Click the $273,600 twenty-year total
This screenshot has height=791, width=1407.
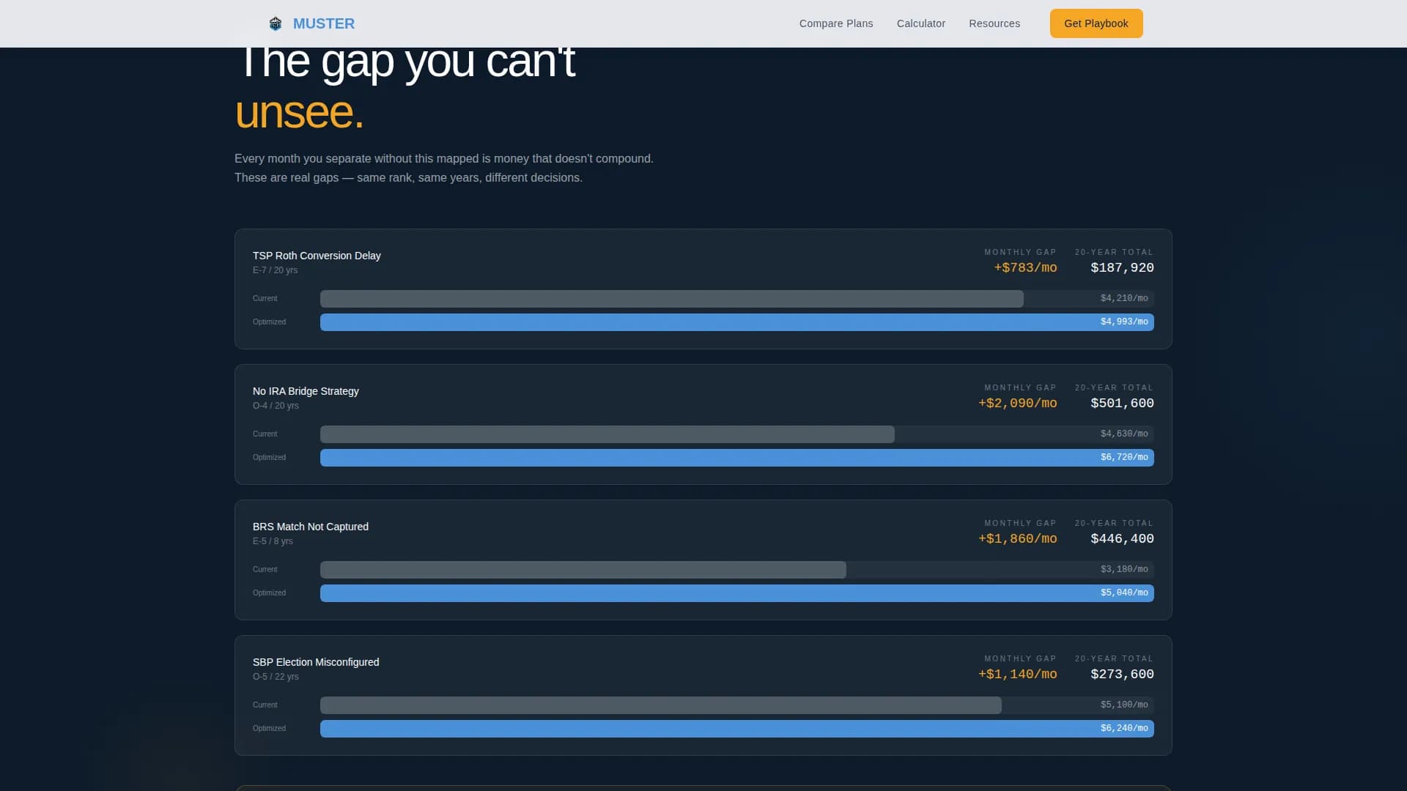[x=1122, y=675]
